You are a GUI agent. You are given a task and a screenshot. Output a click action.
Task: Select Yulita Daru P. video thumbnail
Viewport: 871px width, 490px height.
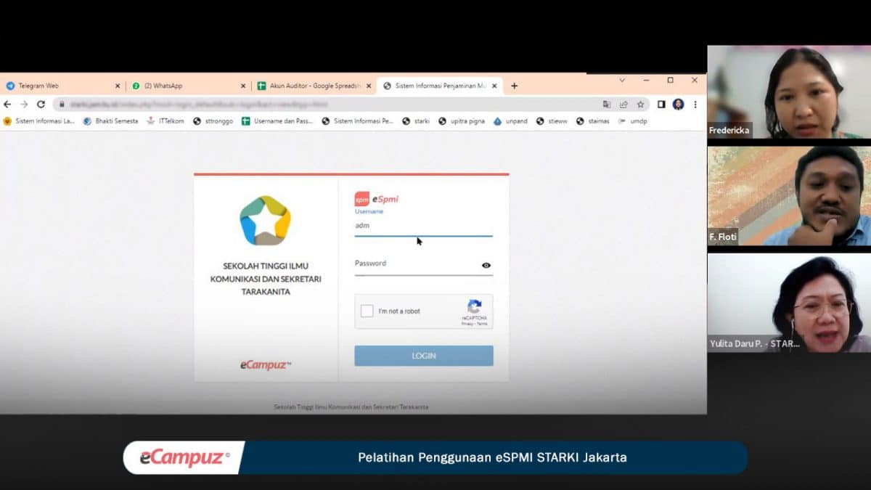[789, 303]
